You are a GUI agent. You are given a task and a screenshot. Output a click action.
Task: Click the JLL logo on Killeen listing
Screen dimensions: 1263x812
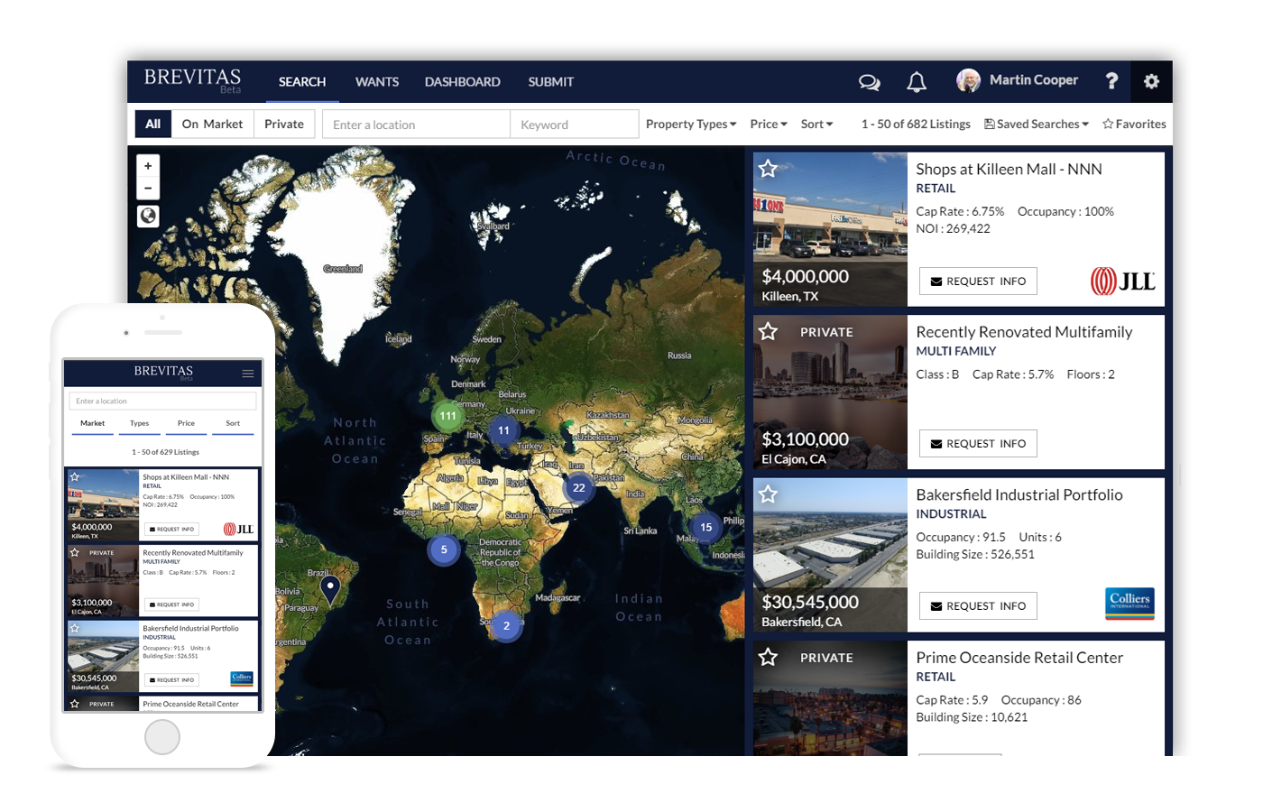pos(1122,281)
